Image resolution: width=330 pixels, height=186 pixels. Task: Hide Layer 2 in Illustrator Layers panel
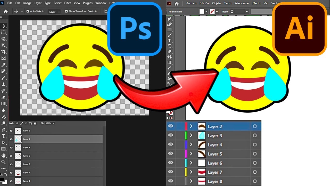(x=171, y=126)
